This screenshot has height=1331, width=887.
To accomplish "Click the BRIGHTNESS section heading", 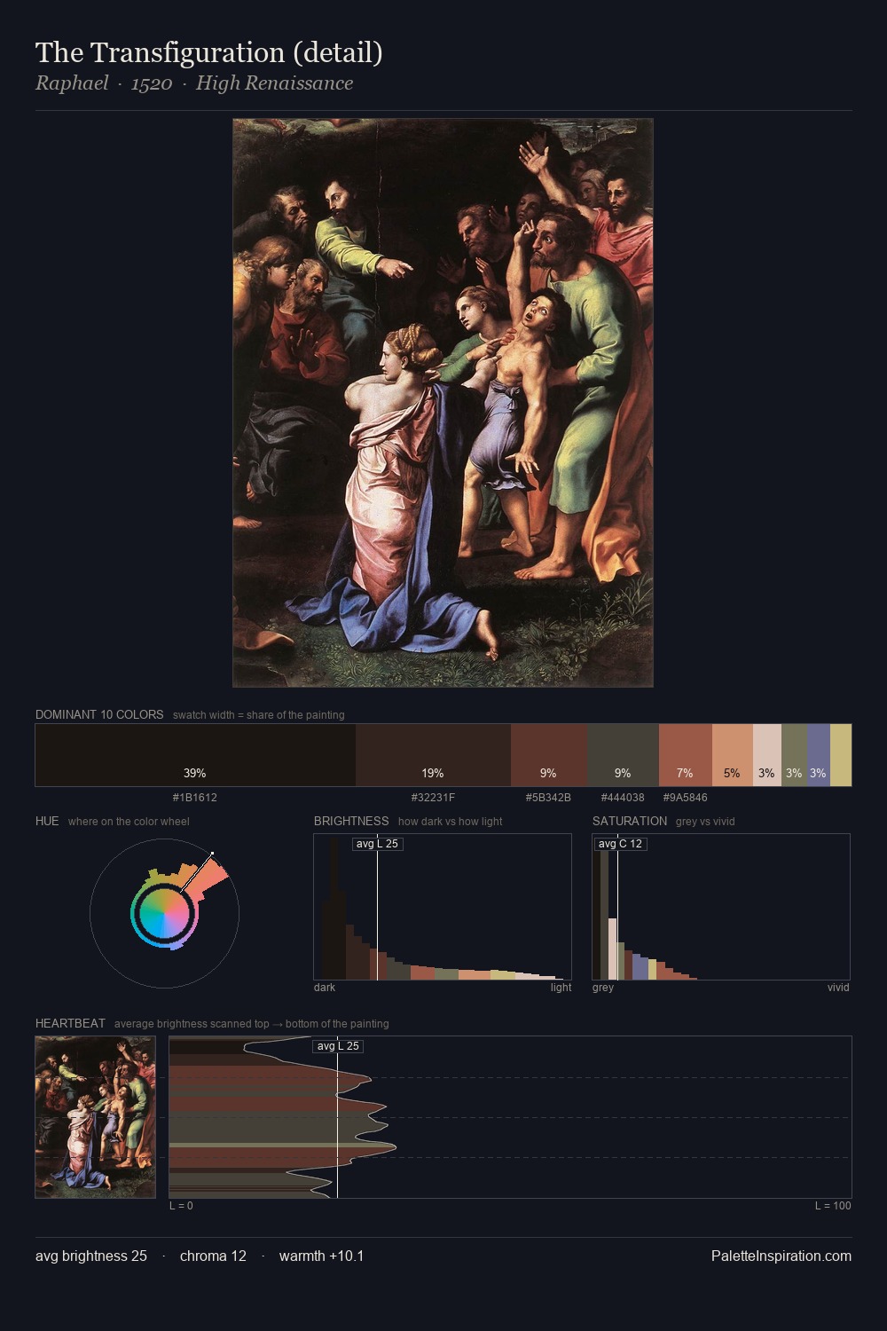I will pyautogui.click(x=351, y=821).
